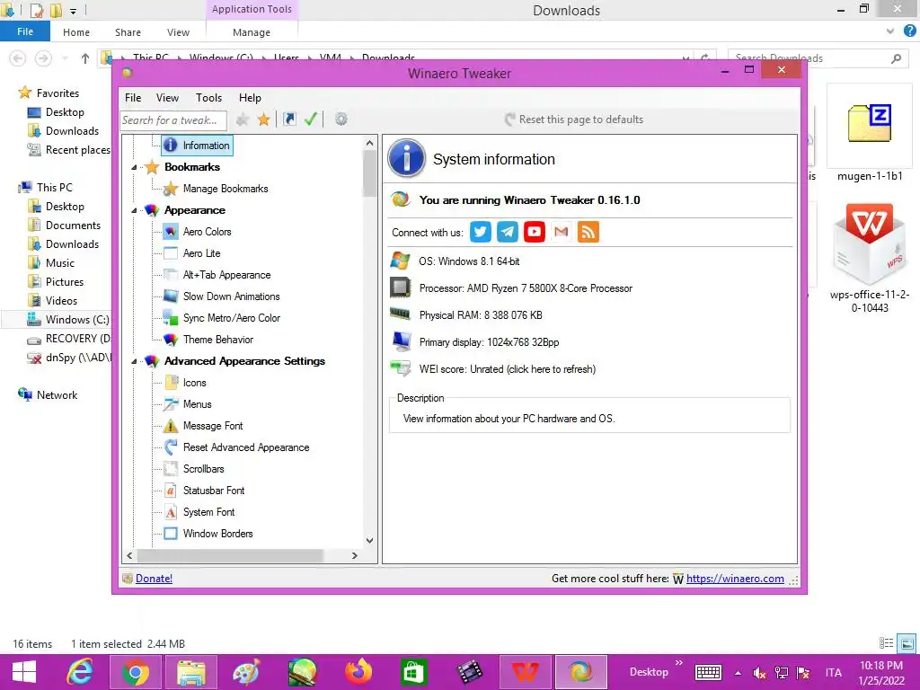
Task: Open Windows Store from taskbar
Action: pos(413,672)
